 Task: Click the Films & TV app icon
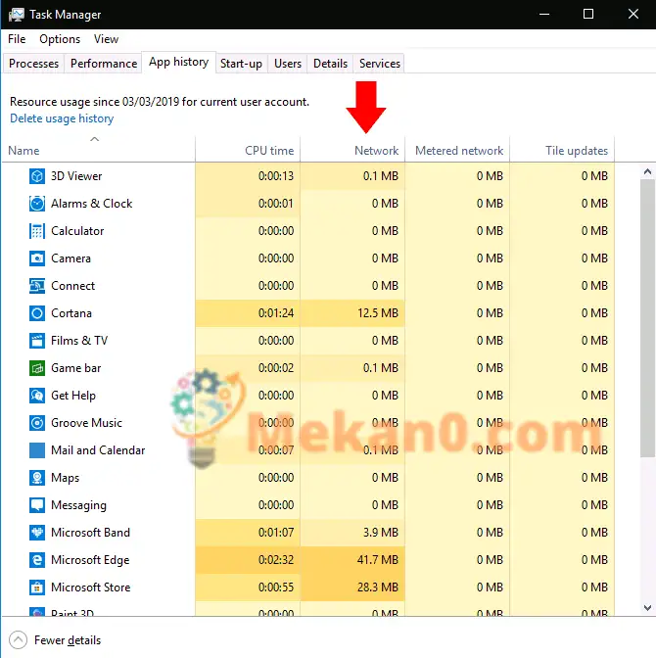[37, 341]
